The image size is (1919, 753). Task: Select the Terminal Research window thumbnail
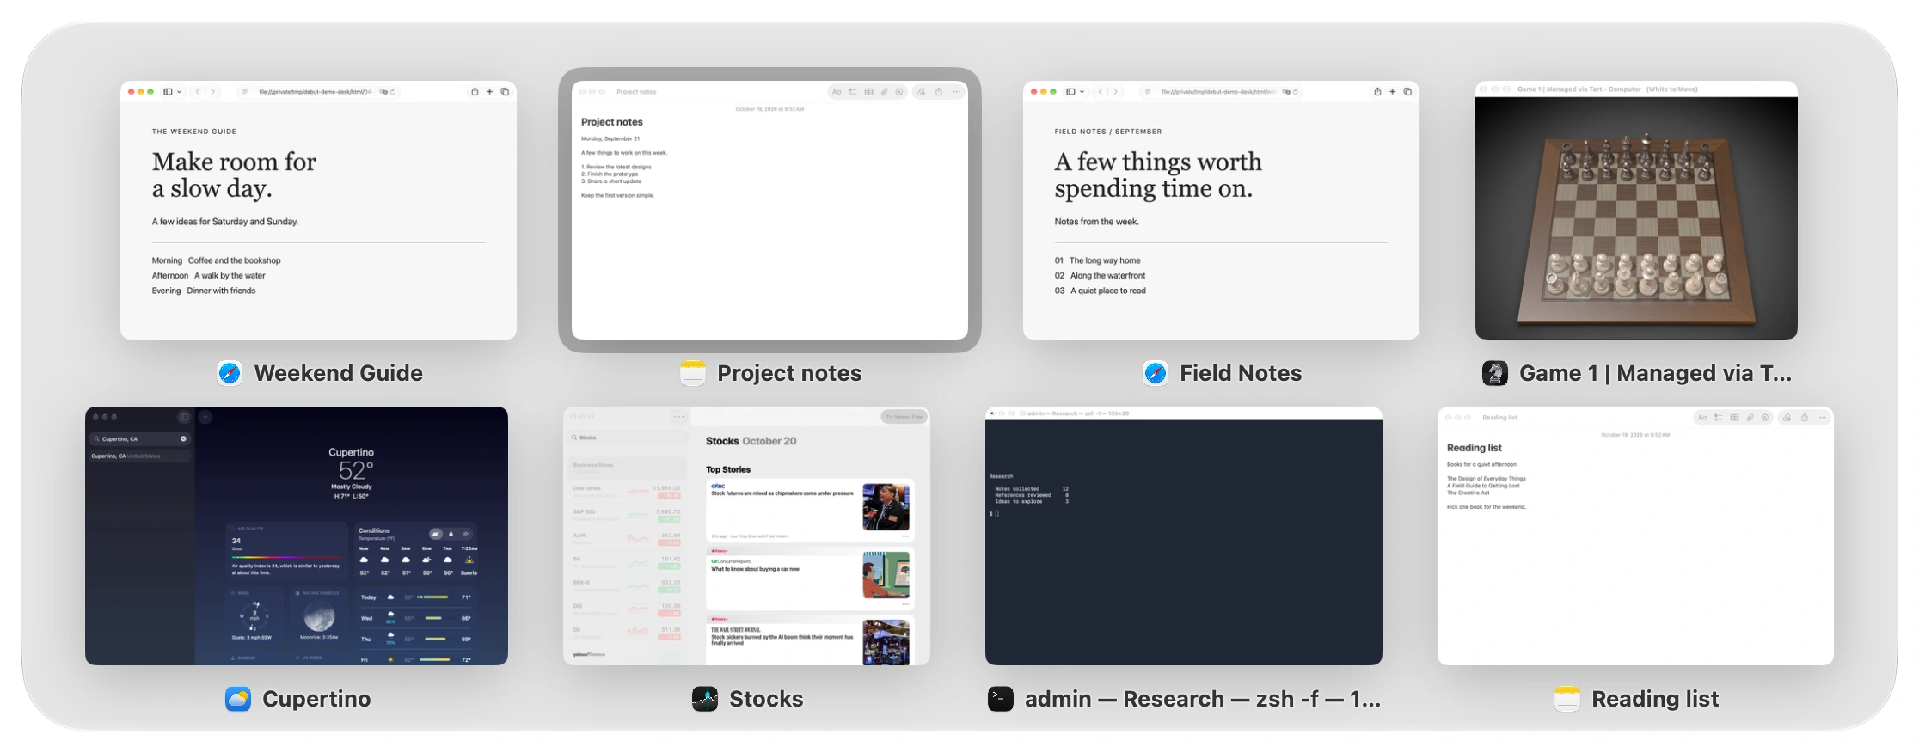[x=1184, y=536]
